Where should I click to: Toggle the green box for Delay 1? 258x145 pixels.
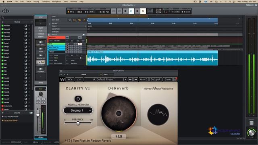tap(2, 43)
